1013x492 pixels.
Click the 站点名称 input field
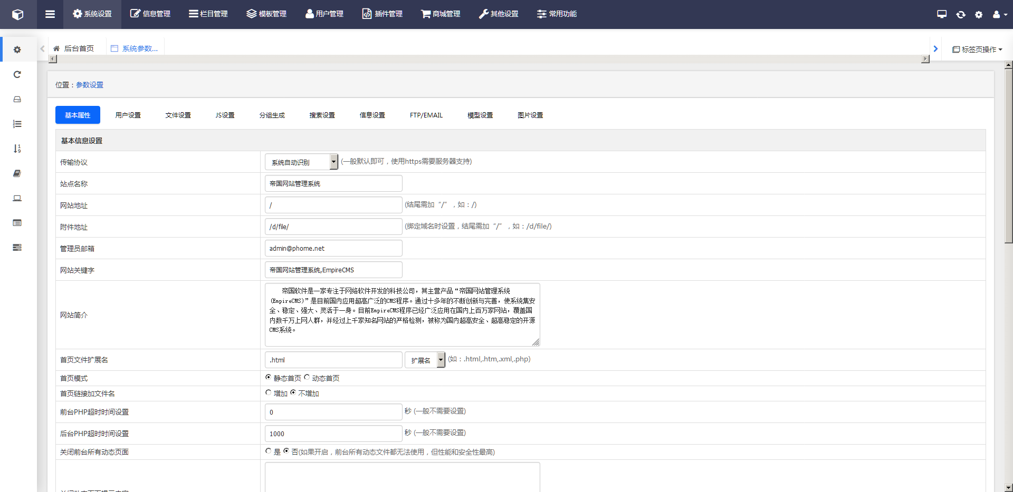pyautogui.click(x=333, y=183)
